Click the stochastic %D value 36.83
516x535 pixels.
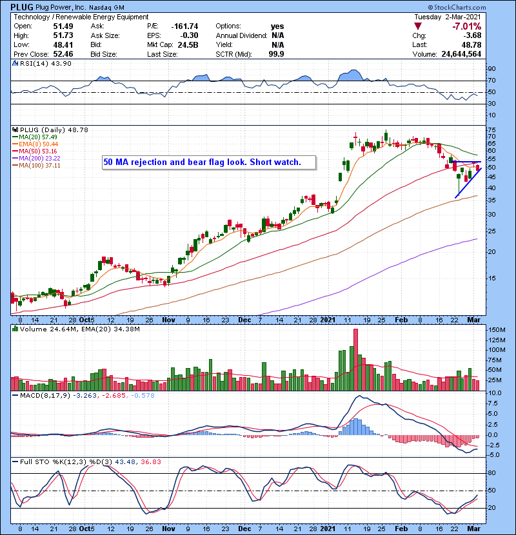click(x=150, y=462)
